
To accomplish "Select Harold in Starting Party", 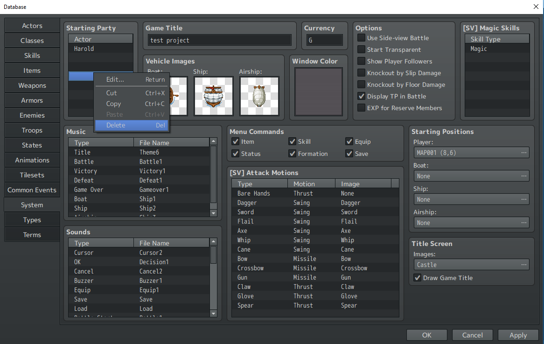I will (101, 49).
